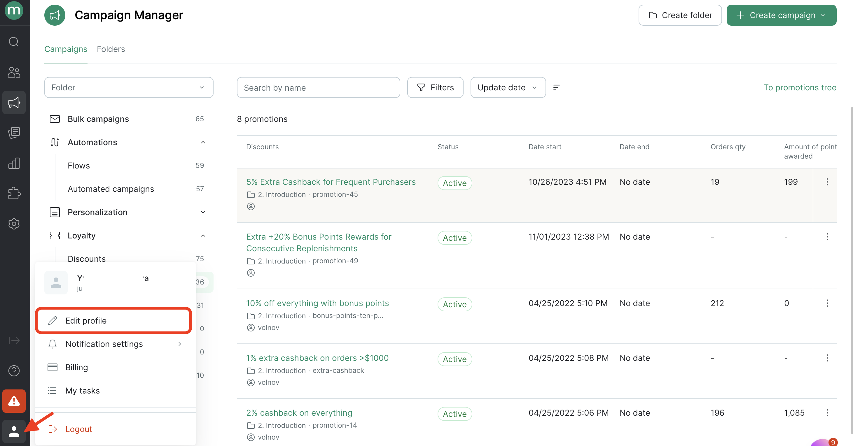The height and width of the screenshot is (446, 853).
Task: Click the red warning alert icon
Action: (x=14, y=401)
